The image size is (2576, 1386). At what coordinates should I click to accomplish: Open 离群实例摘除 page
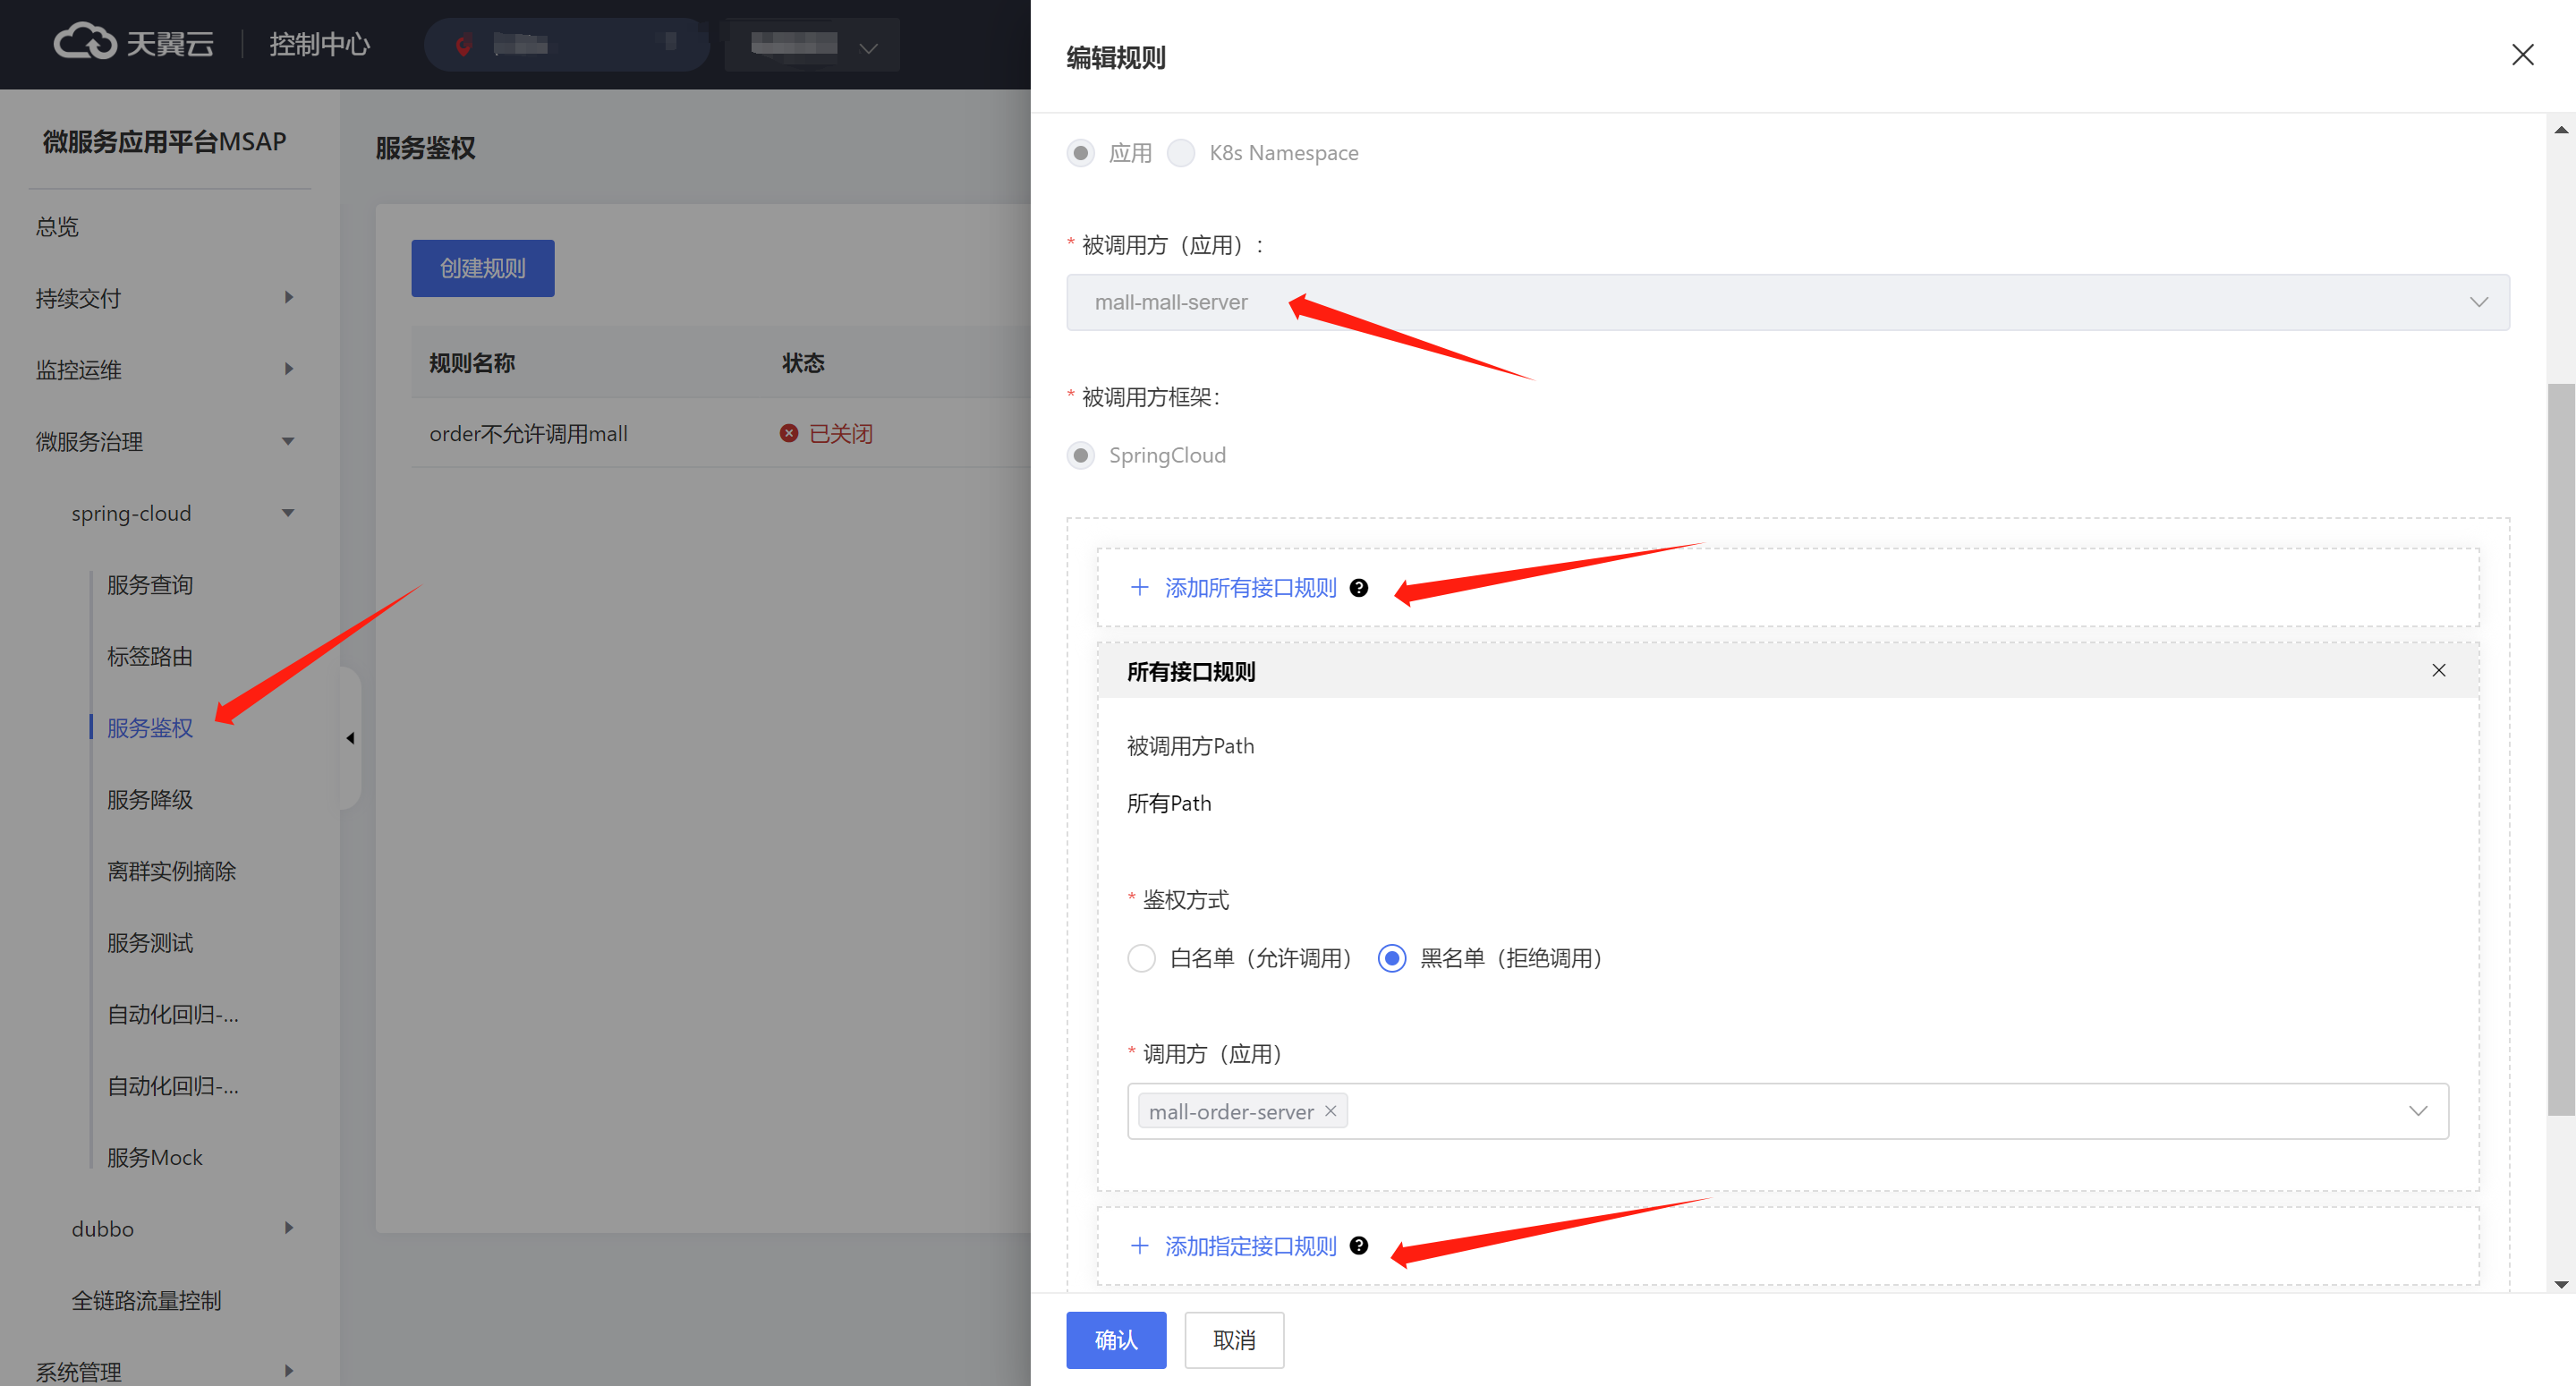pyautogui.click(x=172, y=872)
